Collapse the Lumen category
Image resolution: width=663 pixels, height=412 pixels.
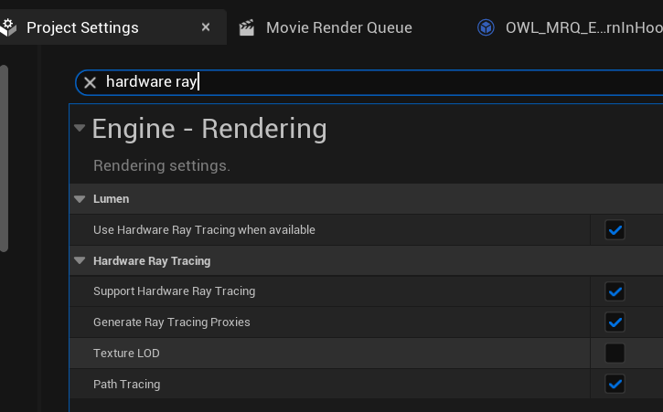pyautogui.click(x=80, y=198)
